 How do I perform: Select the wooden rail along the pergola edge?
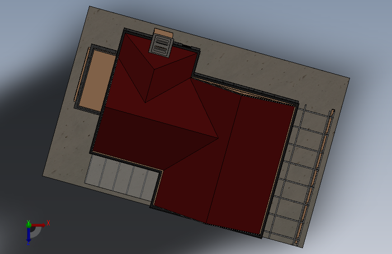(315, 176)
